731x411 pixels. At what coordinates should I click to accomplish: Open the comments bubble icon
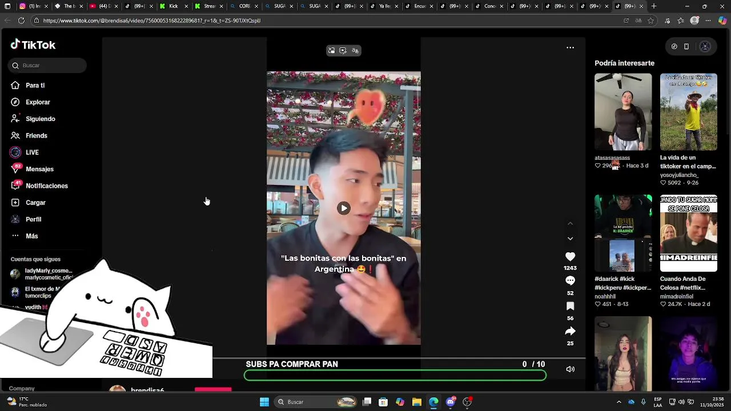pos(570,281)
